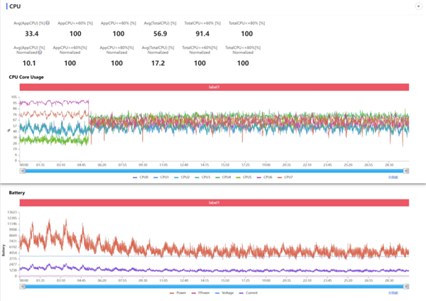Click the CPU chart zoom slider's left handle
Viewport: 426px width, 301px height.
click(23, 171)
